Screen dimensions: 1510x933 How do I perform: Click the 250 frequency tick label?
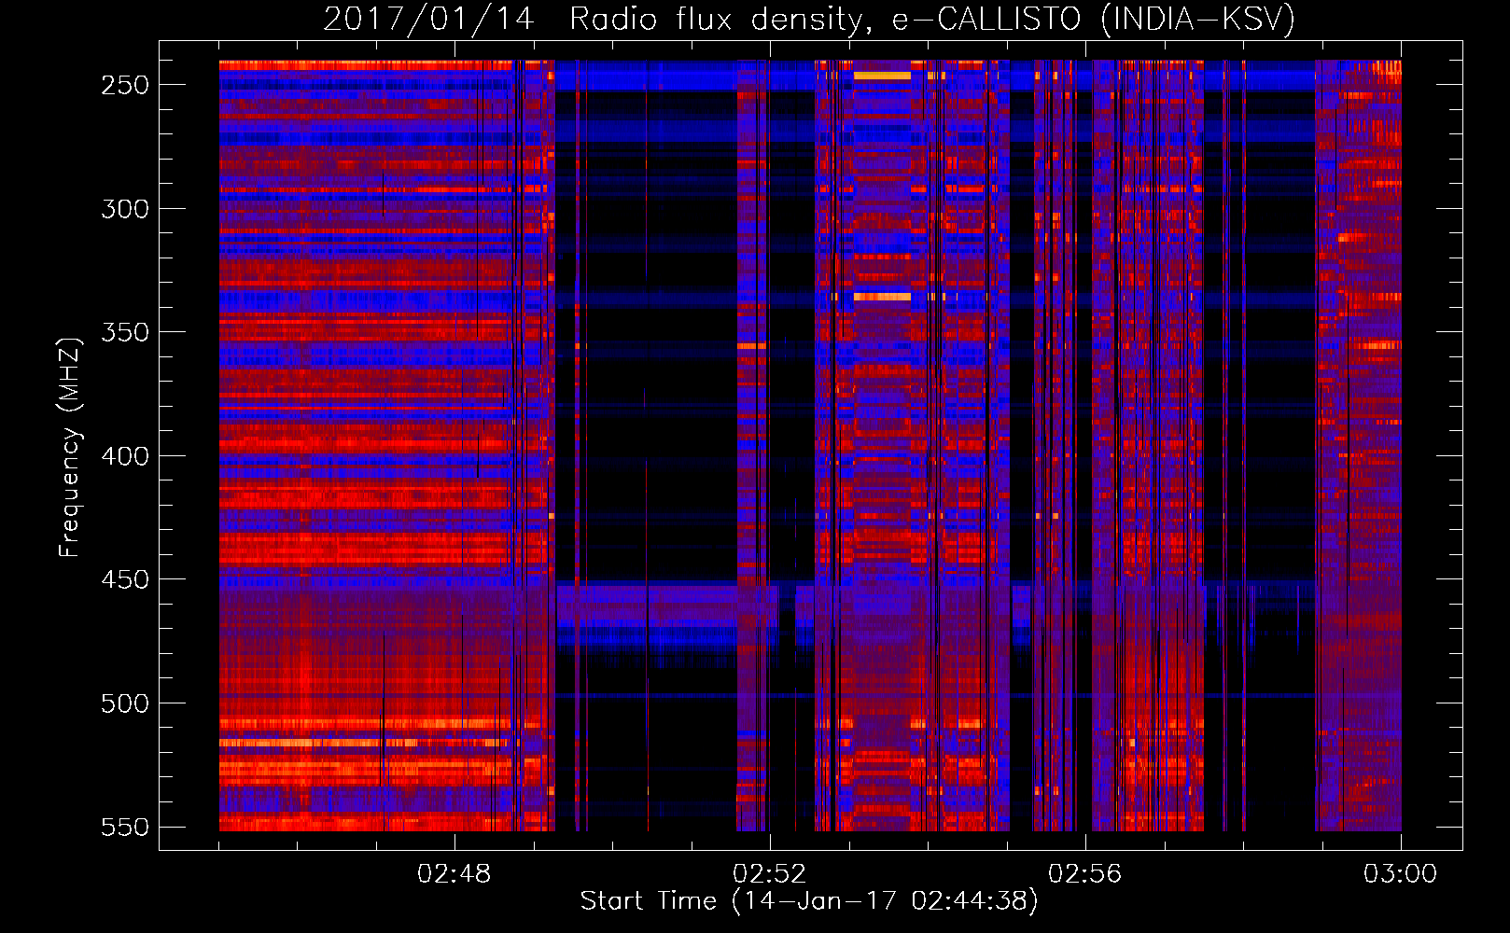(125, 85)
